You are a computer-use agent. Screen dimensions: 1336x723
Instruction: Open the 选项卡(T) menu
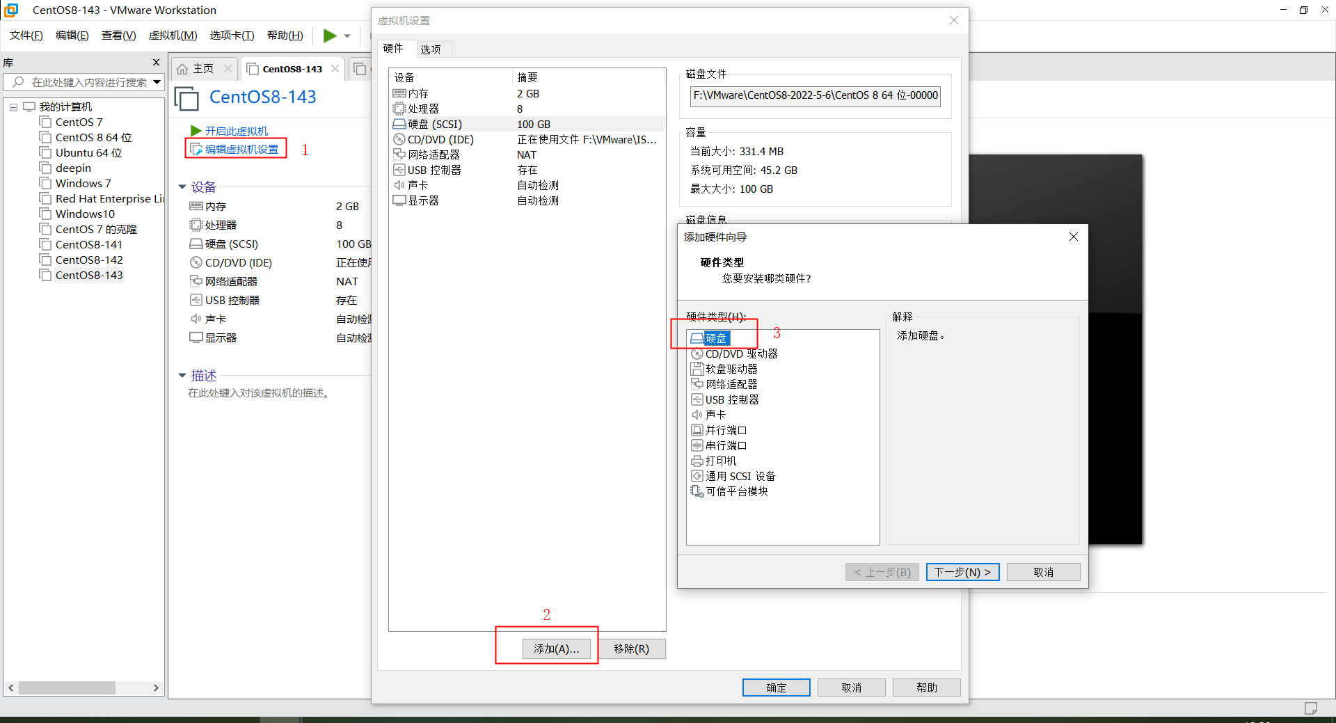coord(232,35)
